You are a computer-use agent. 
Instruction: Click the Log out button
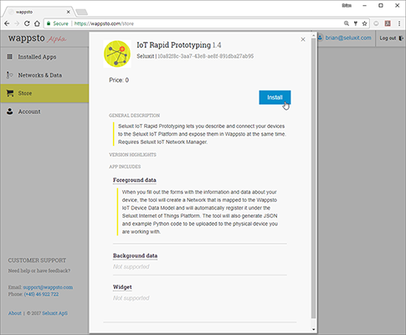click(x=391, y=38)
